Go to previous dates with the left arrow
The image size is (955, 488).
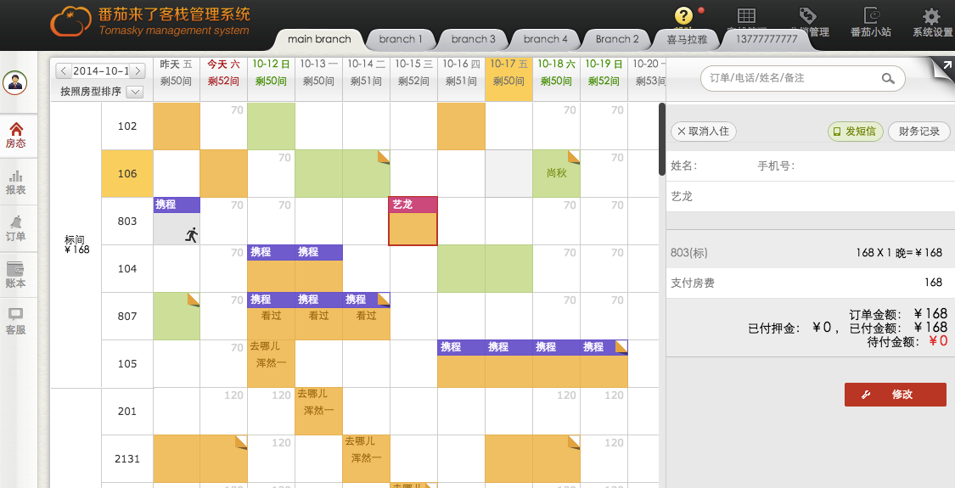(64, 70)
